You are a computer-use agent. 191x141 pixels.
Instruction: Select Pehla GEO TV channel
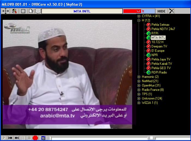(x=161, y=68)
